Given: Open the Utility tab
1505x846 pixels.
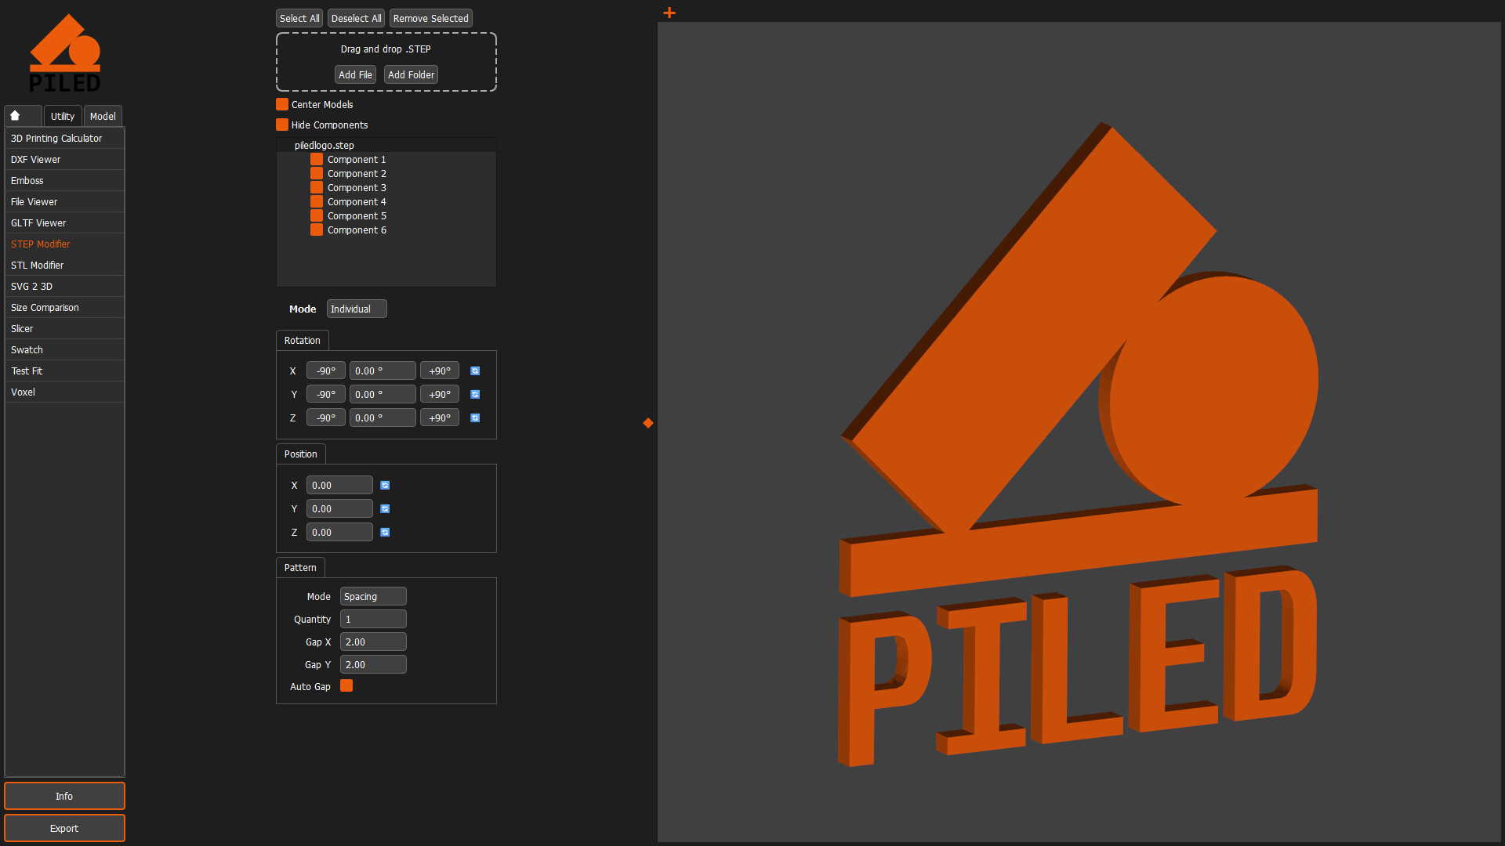Looking at the screenshot, I should (x=62, y=115).
